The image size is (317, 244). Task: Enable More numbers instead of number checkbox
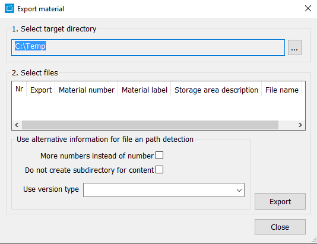159,156
